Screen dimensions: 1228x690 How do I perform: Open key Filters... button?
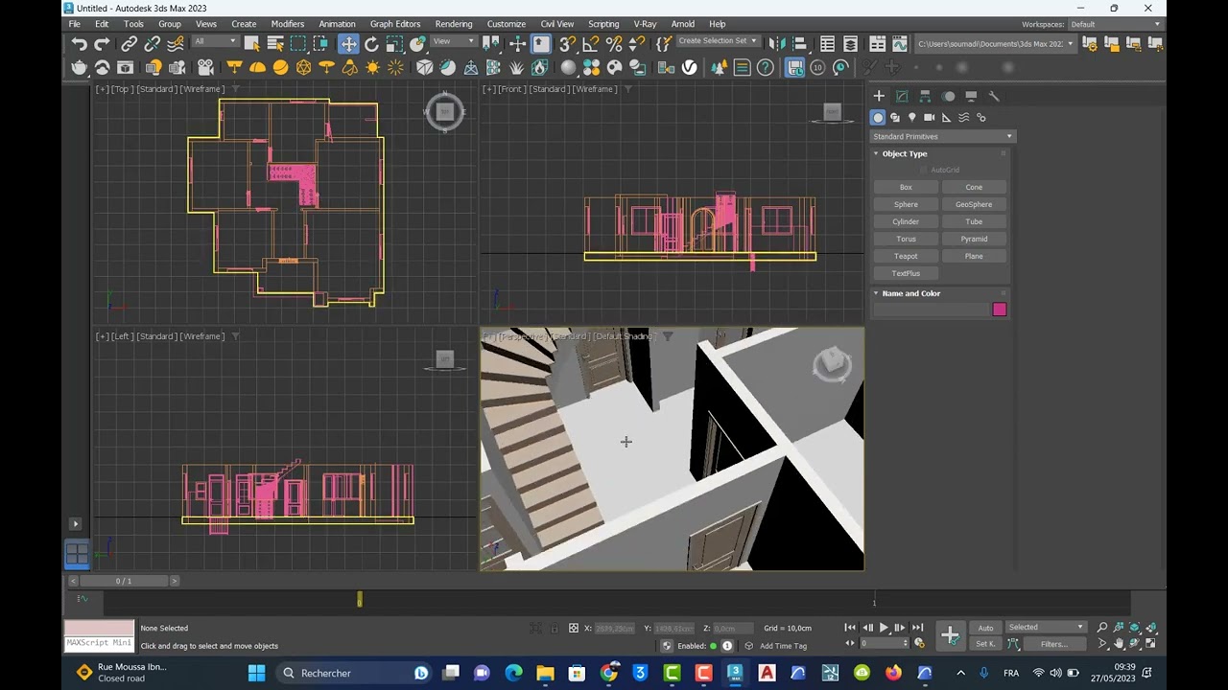pyautogui.click(x=1053, y=644)
